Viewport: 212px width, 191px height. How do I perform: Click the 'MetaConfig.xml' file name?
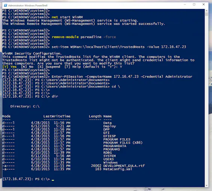118,169
